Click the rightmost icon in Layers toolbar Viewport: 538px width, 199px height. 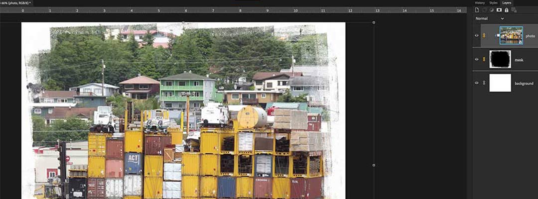point(514,10)
